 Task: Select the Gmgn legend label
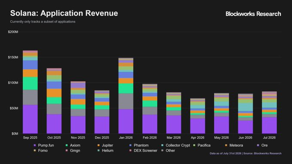(75, 151)
